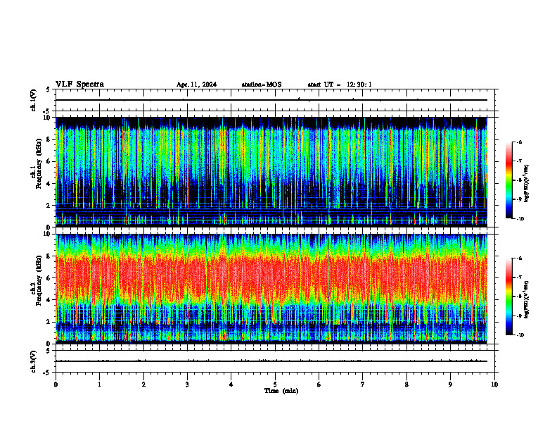Click the ch.2 spectrogram color scale bar

tap(508, 296)
